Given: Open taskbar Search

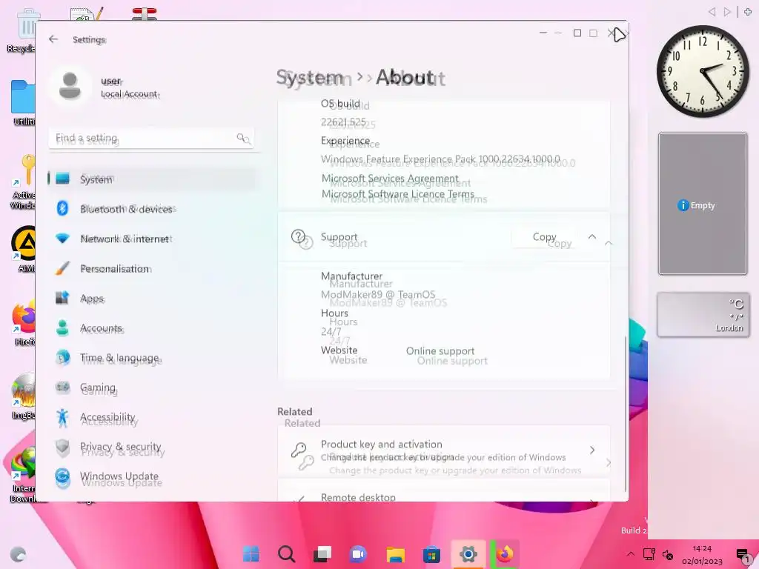Looking at the screenshot, I should pyautogui.click(x=287, y=554).
